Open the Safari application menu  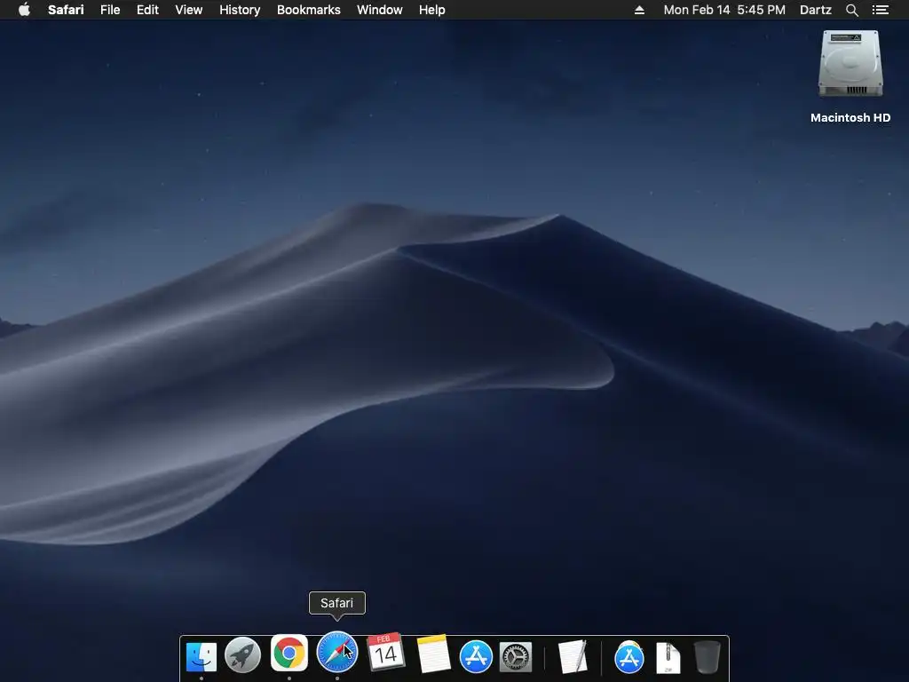66,10
